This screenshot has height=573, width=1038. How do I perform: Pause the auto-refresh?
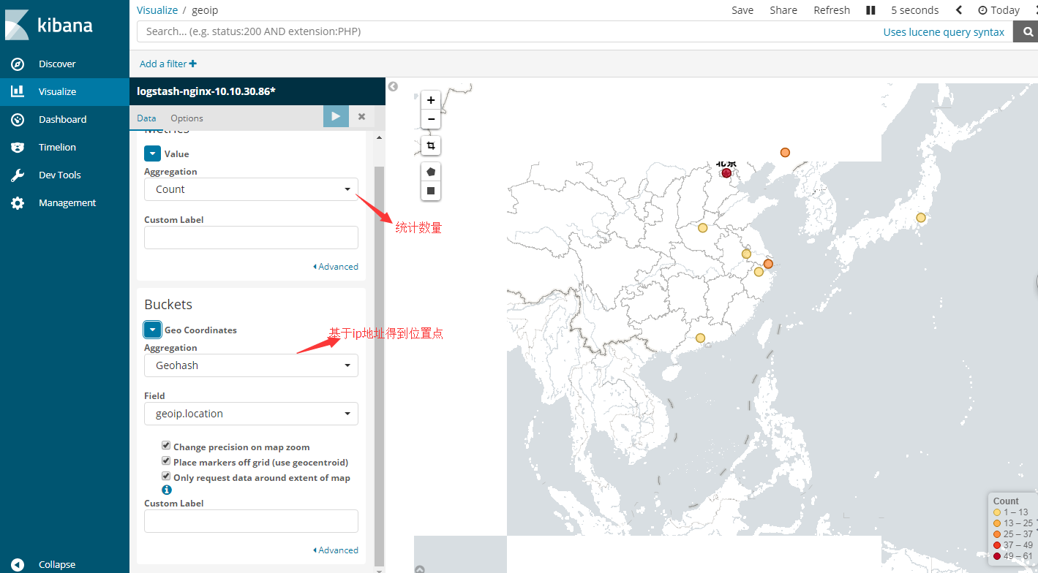point(870,10)
